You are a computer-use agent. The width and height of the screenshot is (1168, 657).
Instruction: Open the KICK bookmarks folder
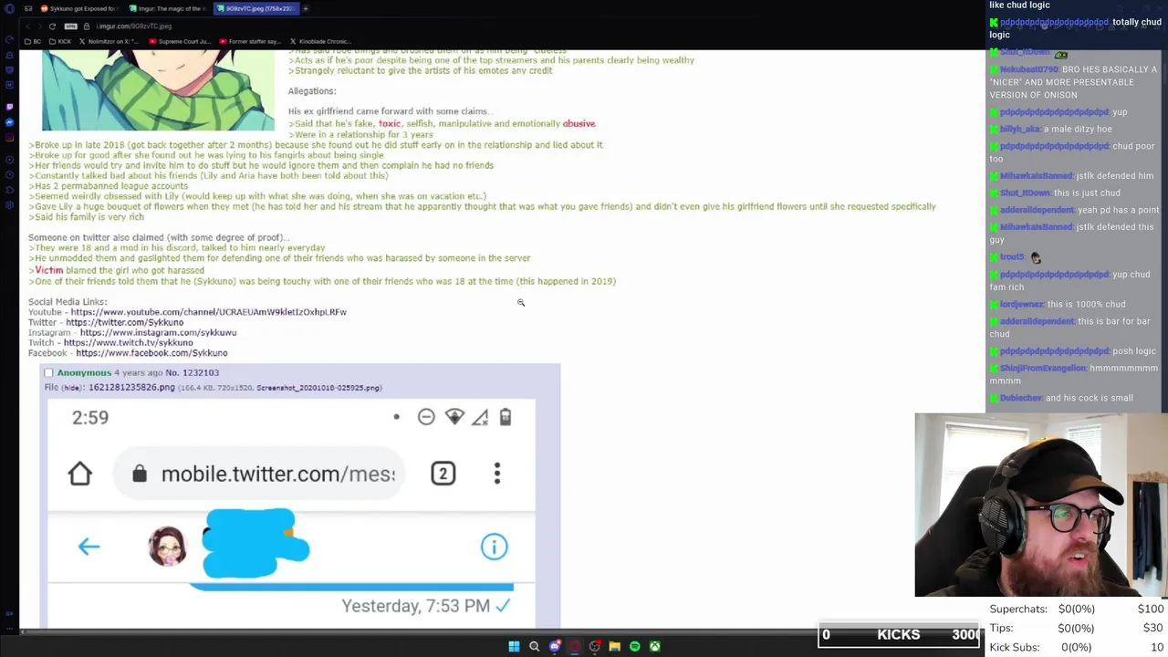point(59,41)
